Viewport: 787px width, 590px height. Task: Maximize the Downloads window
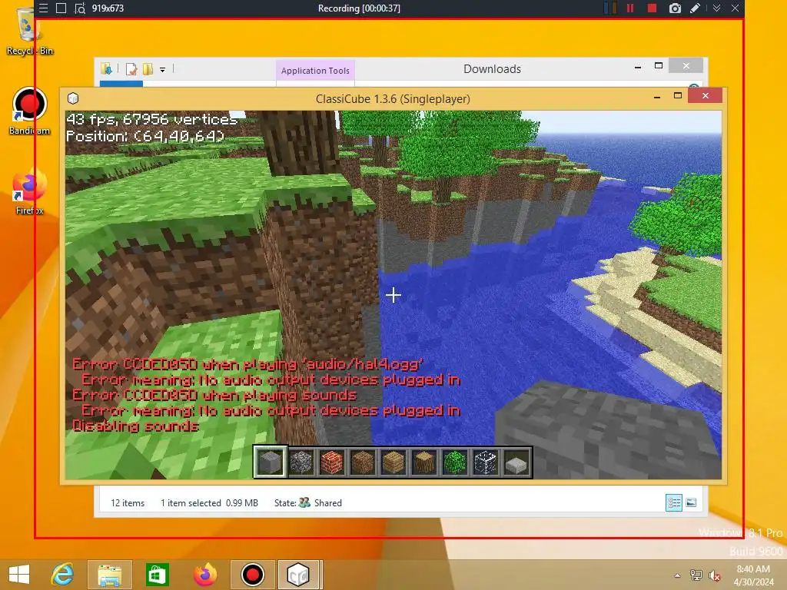click(x=659, y=66)
